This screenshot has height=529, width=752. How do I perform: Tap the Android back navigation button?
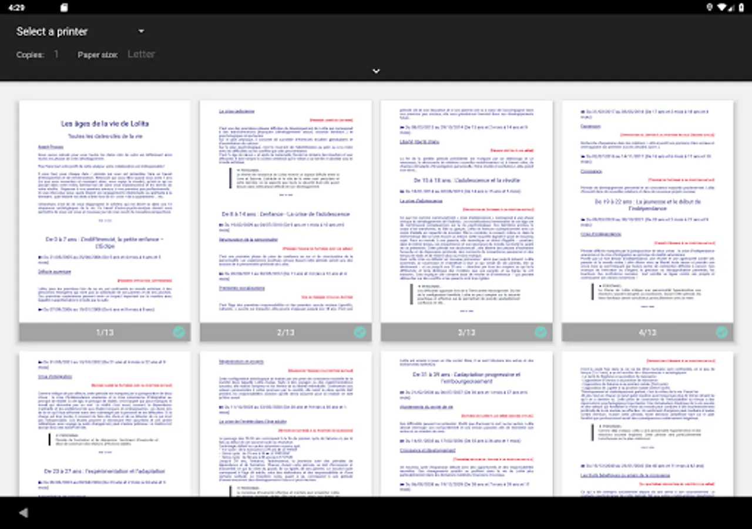tap(23, 513)
